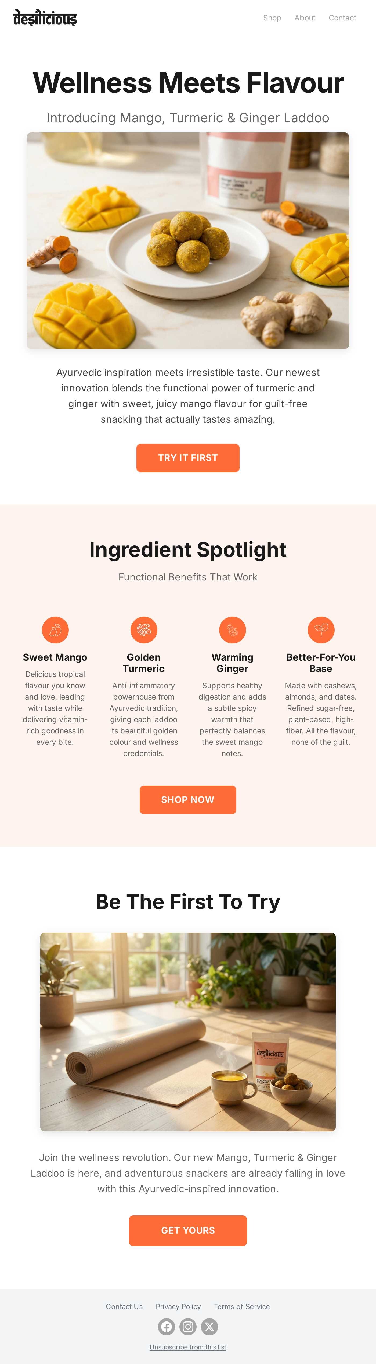Click the Better-For-You Base leaf icon
376x1364 pixels.
point(321,630)
